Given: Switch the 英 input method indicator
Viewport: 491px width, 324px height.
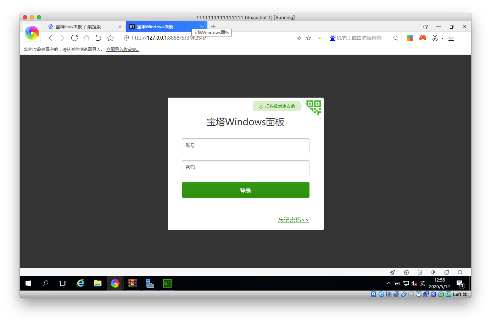Looking at the screenshot, I should 423,283.
